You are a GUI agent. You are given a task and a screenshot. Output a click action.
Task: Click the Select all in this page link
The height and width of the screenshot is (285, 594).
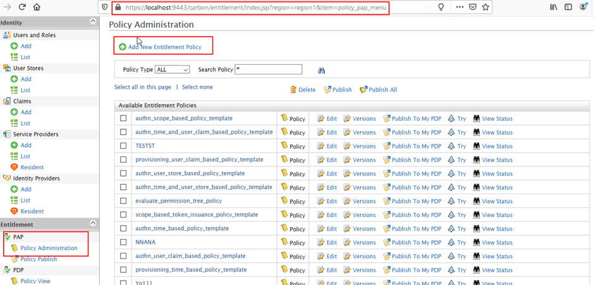pyautogui.click(x=142, y=87)
